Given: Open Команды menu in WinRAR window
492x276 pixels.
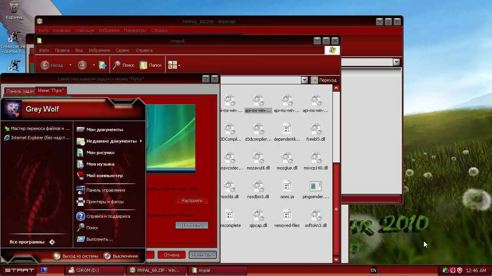Looking at the screenshot, I should (61, 30).
